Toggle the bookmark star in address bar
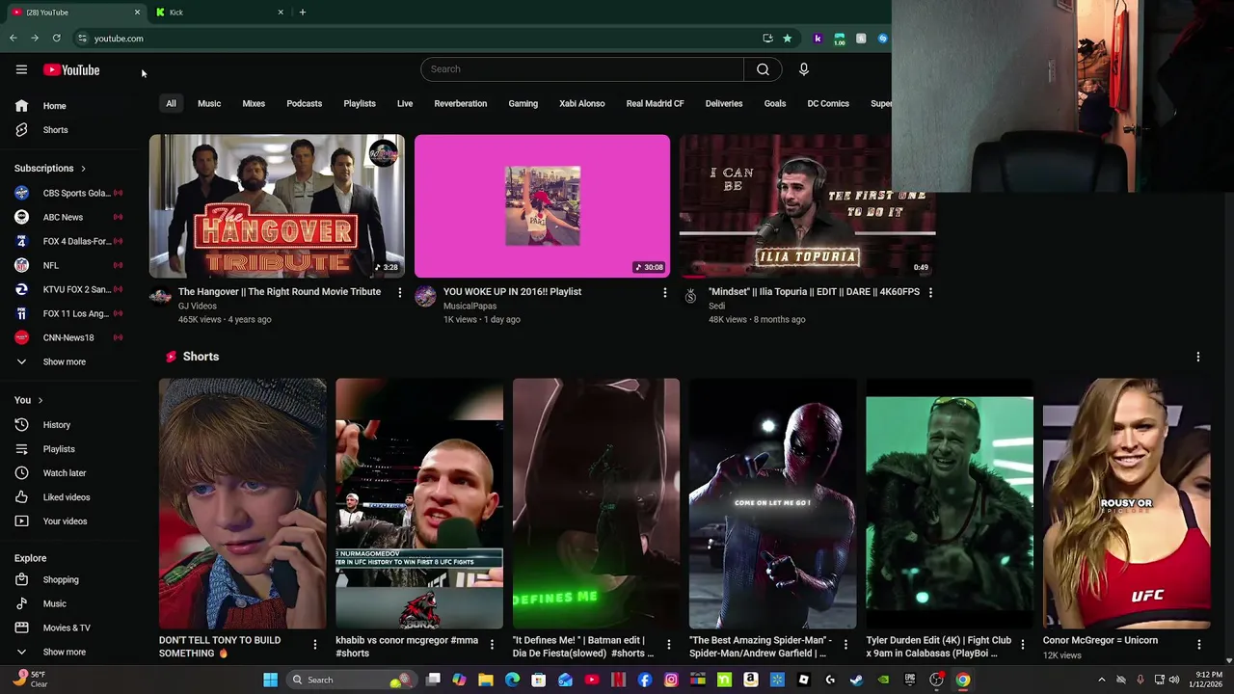Viewport: 1234px width, 694px height. tap(787, 39)
